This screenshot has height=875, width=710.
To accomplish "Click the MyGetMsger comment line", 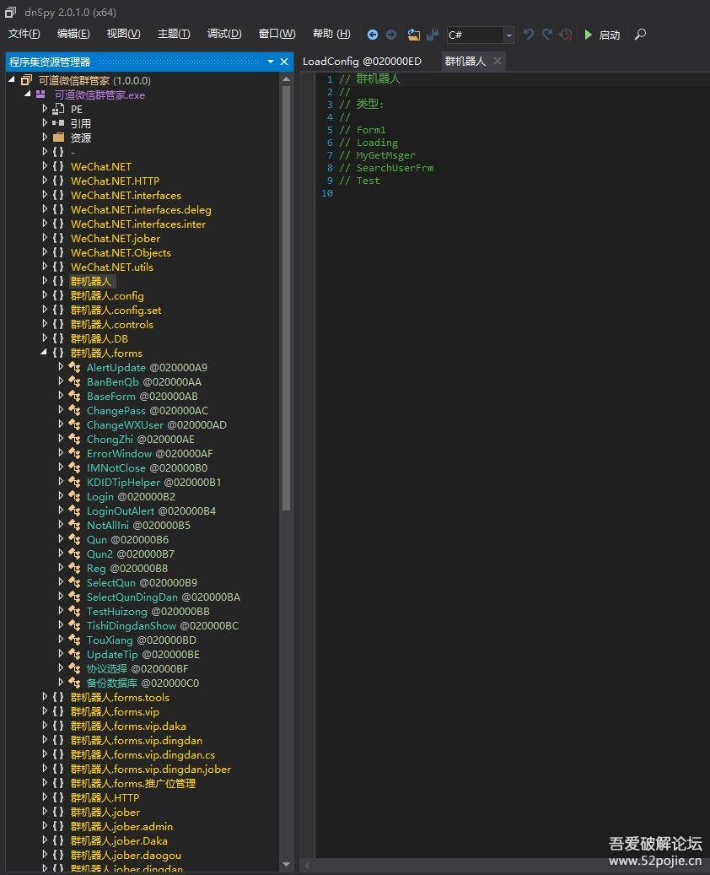I will [x=377, y=155].
